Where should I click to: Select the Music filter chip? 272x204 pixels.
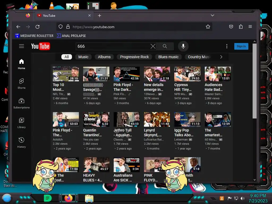pyautogui.click(x=83, y=57)
